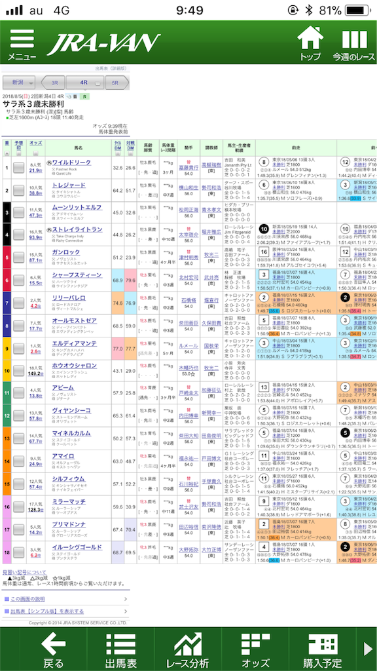Click horse ヴィヤンシーコ name
Viewport: 377px width, 671px height.
point(71,410)
